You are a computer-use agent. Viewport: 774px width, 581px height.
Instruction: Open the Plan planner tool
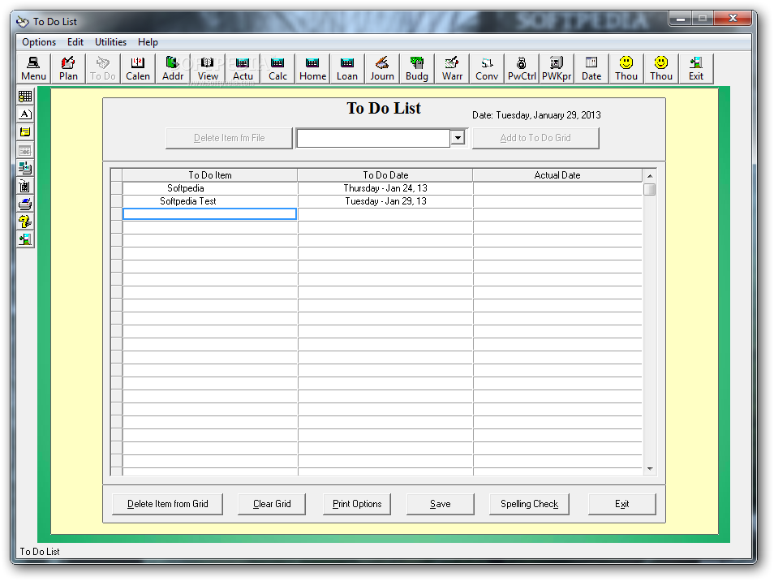pos(68,69)
